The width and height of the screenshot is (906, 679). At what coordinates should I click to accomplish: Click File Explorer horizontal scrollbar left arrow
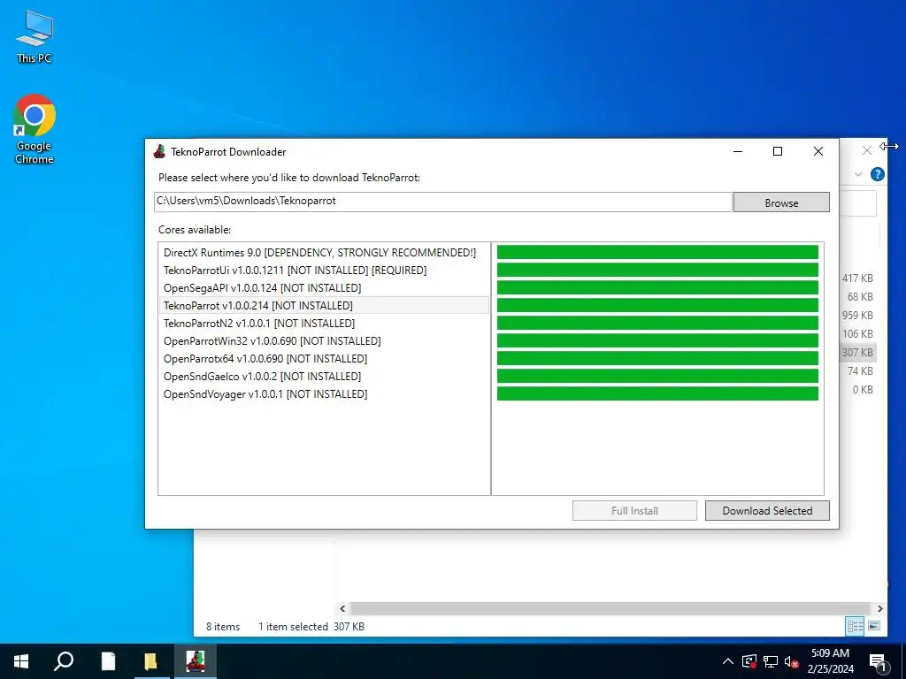click(x=342, y=608)
